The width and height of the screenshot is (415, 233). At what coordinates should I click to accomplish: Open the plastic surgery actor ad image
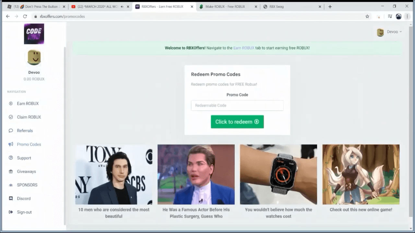pyautogui.click(x=196, y=174)
